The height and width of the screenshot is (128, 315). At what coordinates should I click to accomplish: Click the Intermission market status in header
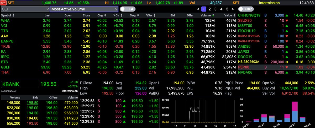coord(269,3)
